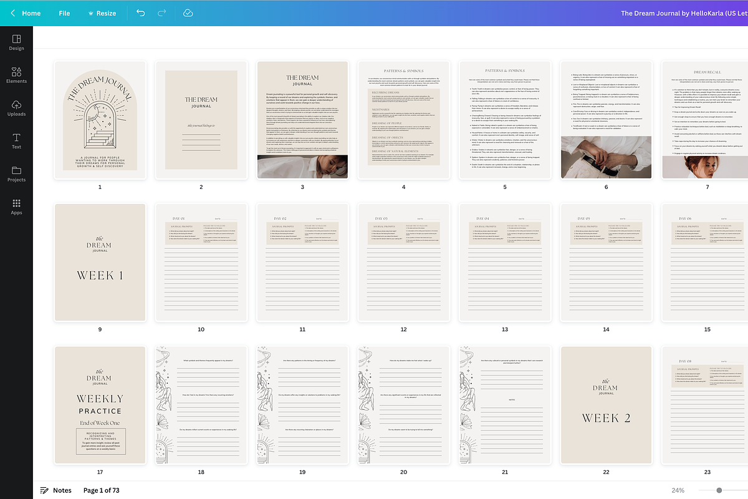748x499 pixels.
Task: Go back using the Home chevron arrow
Action: [13, 13]
